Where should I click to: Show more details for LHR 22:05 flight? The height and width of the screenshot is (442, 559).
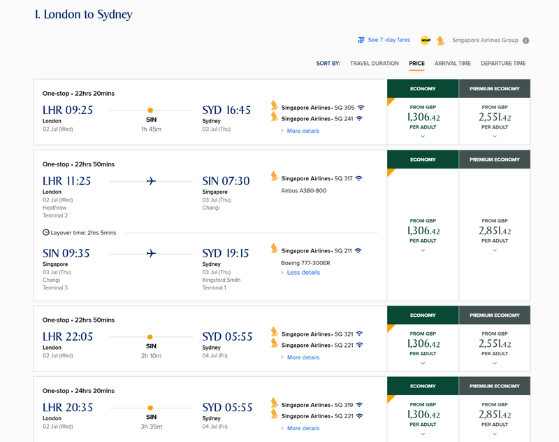point(303,357)
